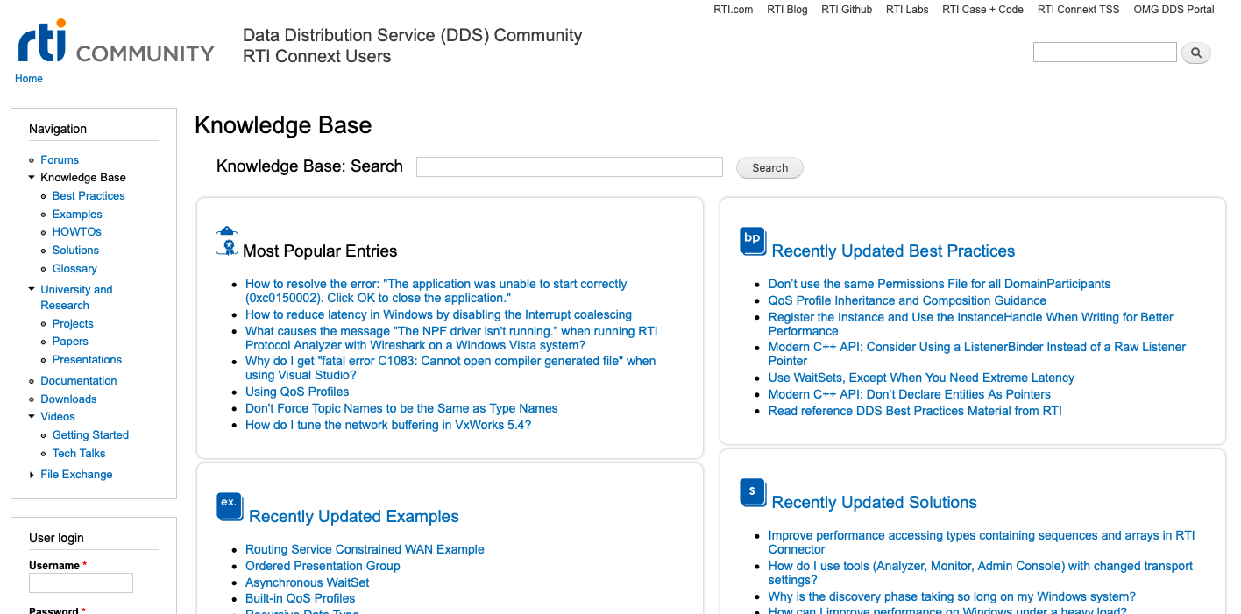Click the 'bp' Best Practices icon
The height and width of the screenshot is (614, 1241).
pyautogui.click(x=753, y=241)
